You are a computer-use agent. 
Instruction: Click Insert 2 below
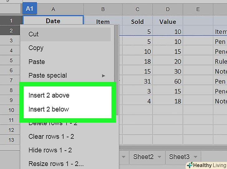[x=49, y=109]
